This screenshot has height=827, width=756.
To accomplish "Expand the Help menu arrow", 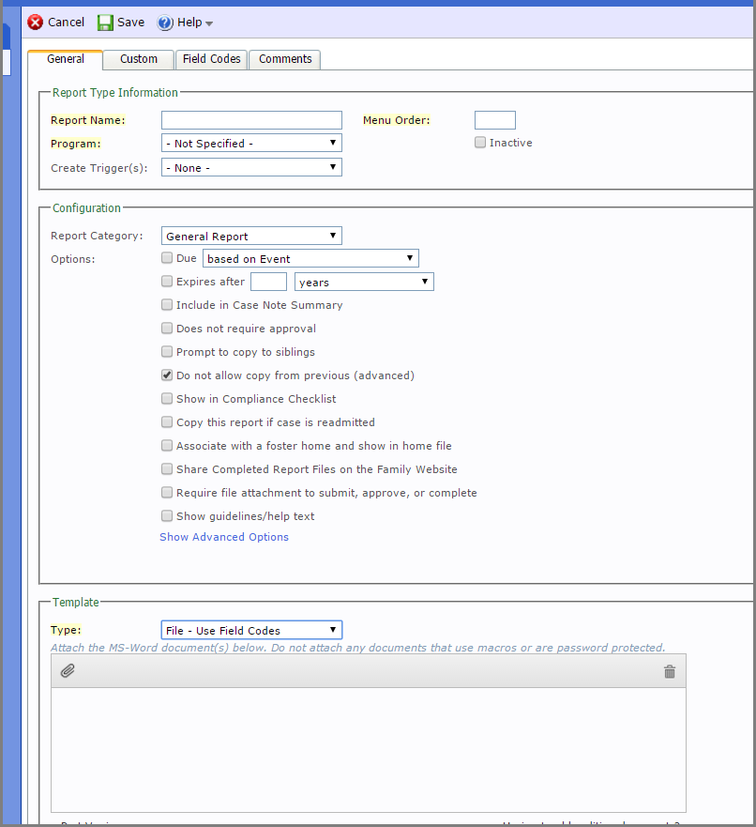I will pos(209,23).
